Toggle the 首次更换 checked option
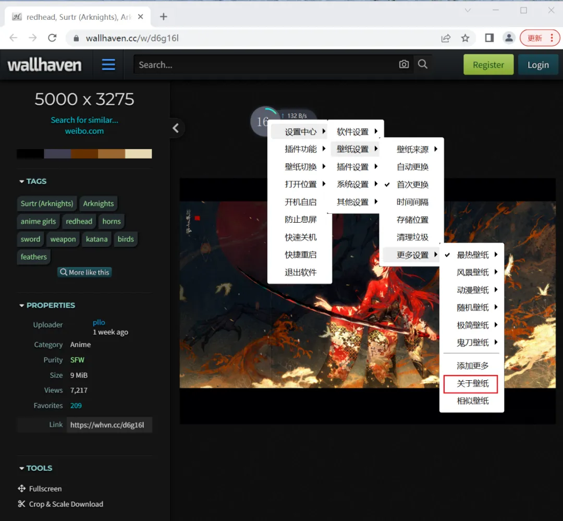 pyautogui.click(x=412, y=185)
